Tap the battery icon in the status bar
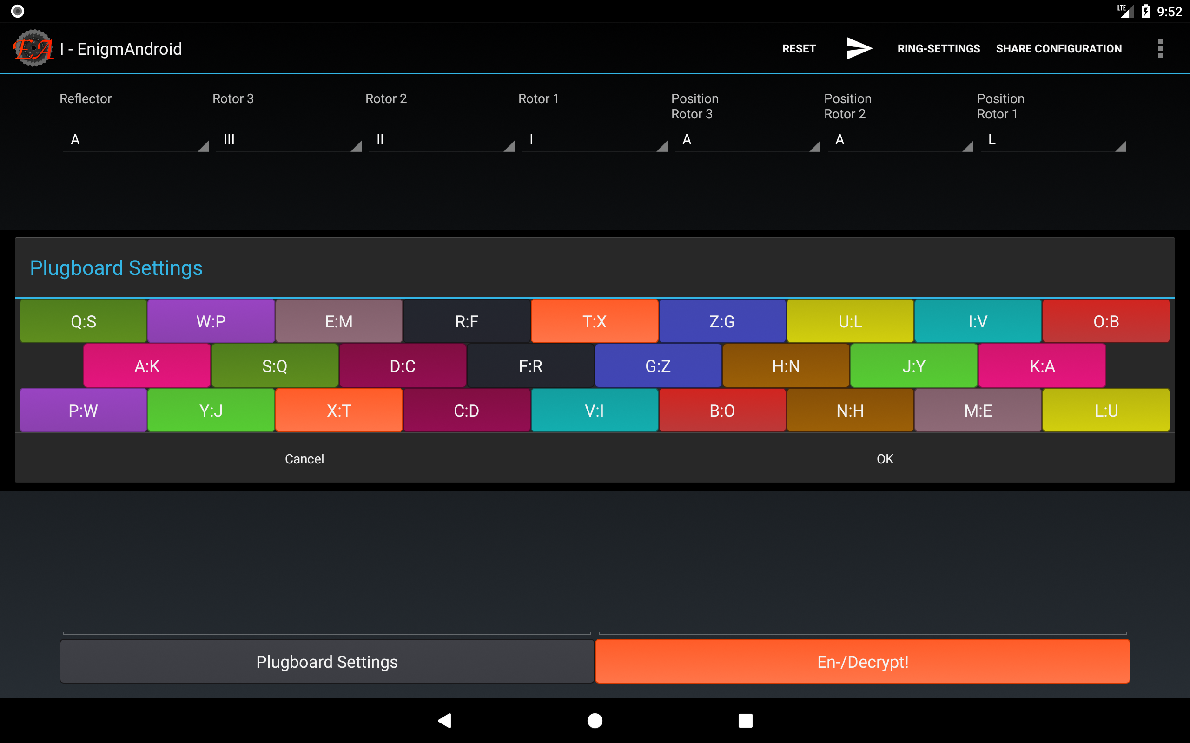This screenshot has height=743, width=1190. 1146,11
